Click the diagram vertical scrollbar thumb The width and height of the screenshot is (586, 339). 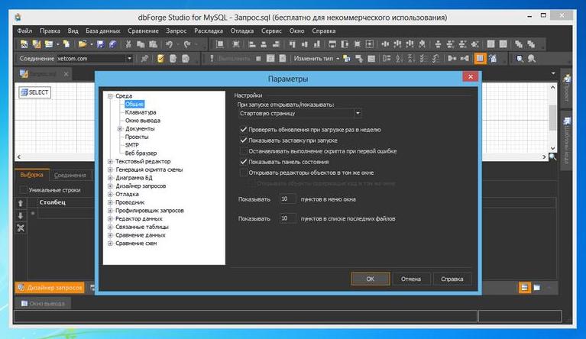coord(552,118)
